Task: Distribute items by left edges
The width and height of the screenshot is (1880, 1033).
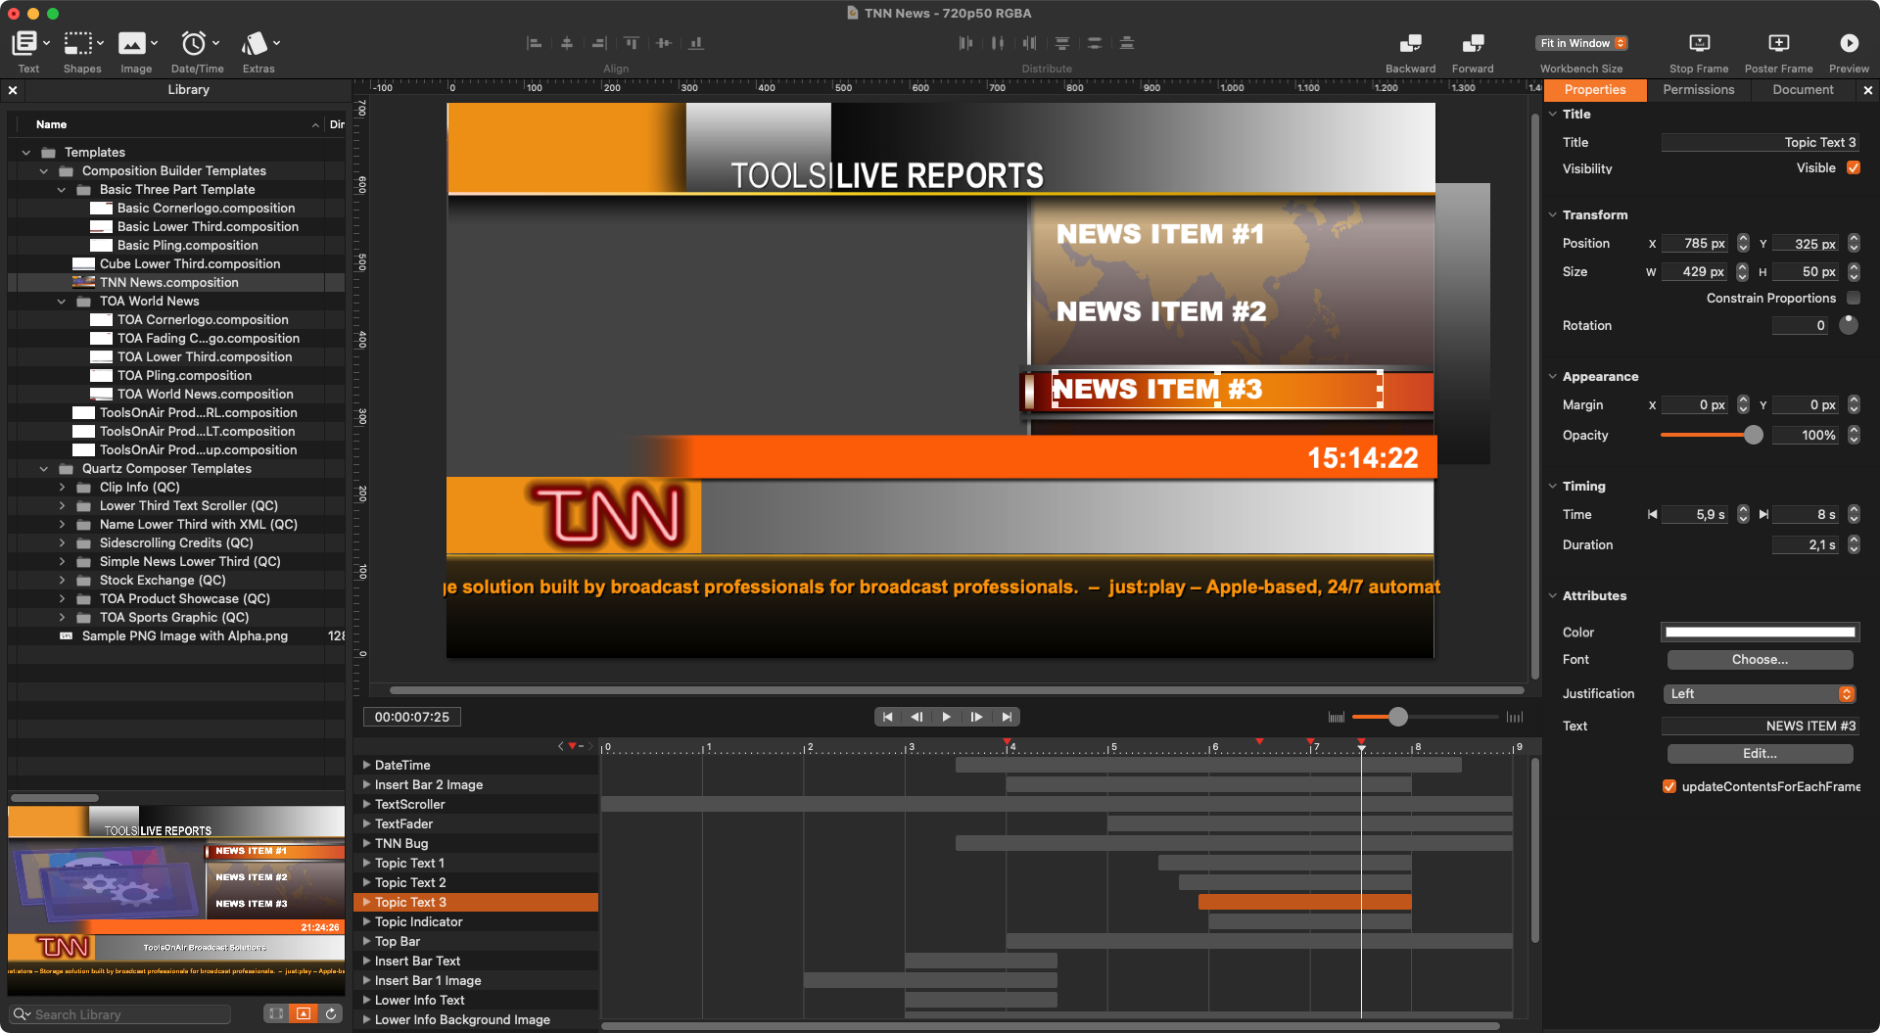Action: [965, 43]
